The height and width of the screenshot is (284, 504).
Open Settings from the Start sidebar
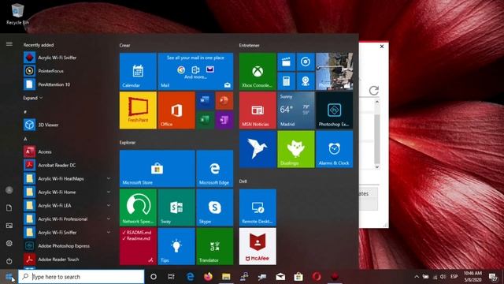pos(9,243)
